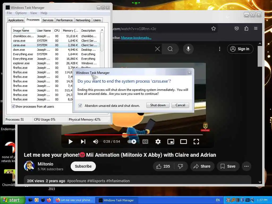Share the video
The image size is (272, 204).
pyautogui.click(x=202, y=166)
